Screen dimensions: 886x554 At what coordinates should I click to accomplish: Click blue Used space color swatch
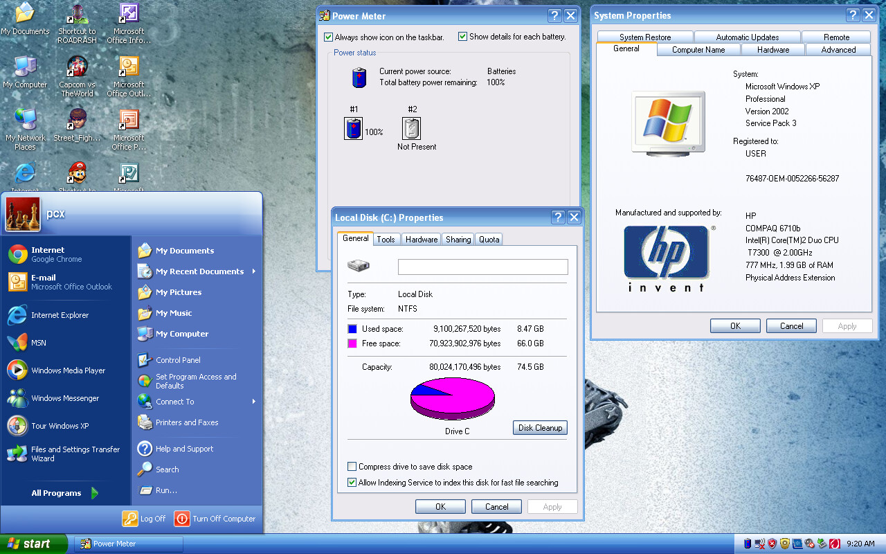click(352, 329)
